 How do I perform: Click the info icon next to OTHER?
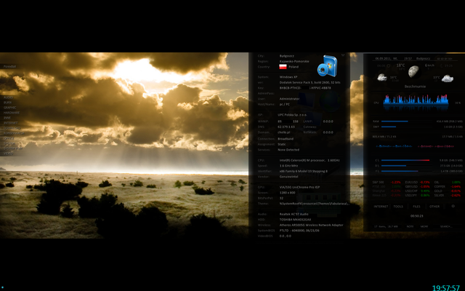(x=453, y=206)
